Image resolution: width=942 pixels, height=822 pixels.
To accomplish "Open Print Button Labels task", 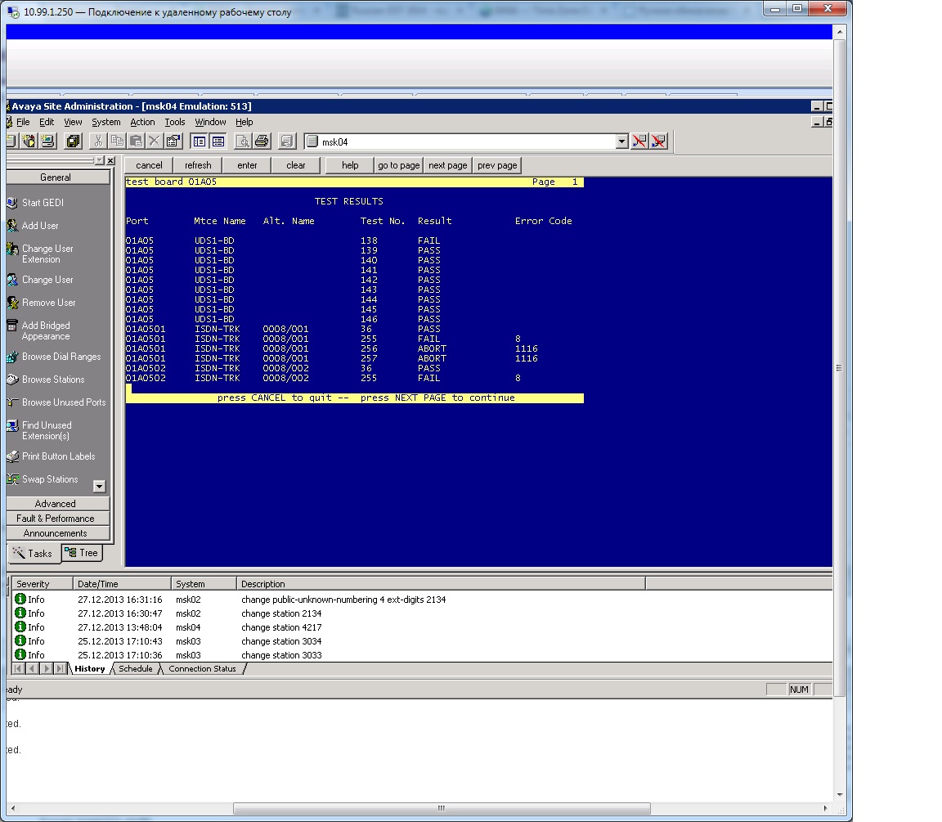I will [x=58, y=456].
